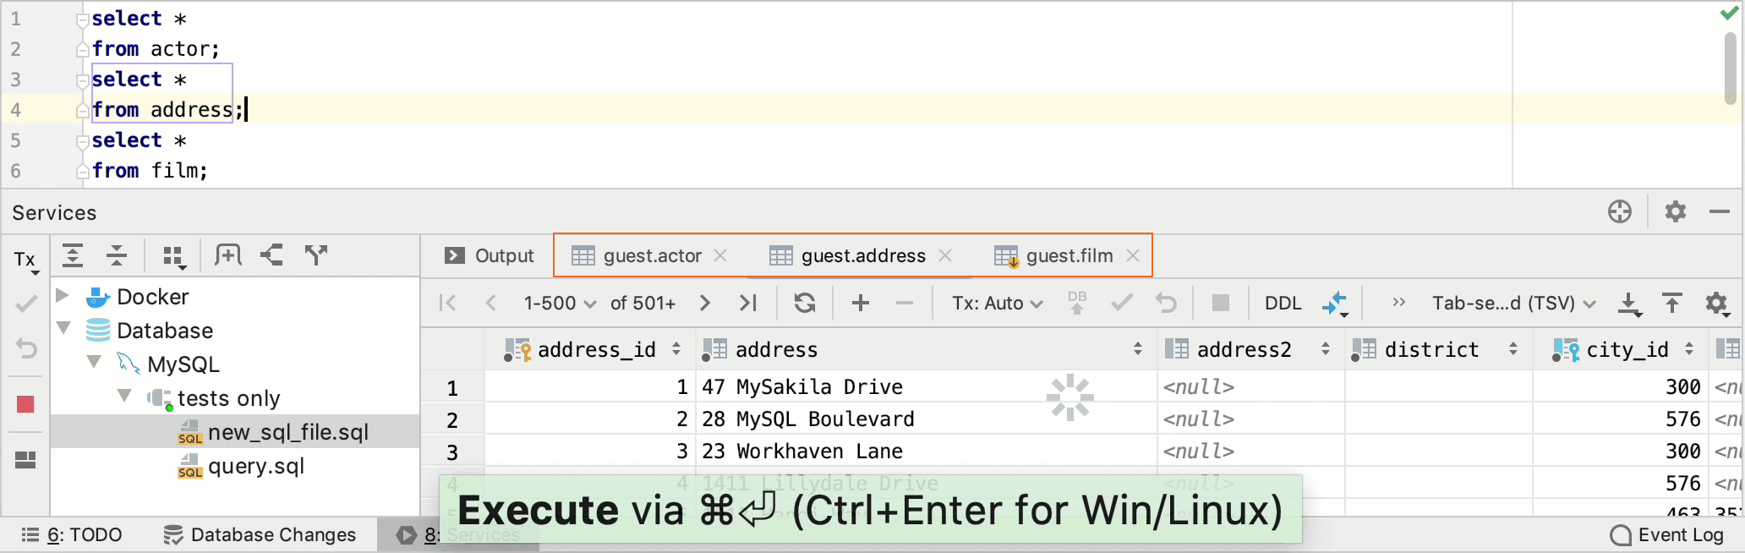Roll back the transaction
This screenshot has width=1745, height=553.
1166,303
